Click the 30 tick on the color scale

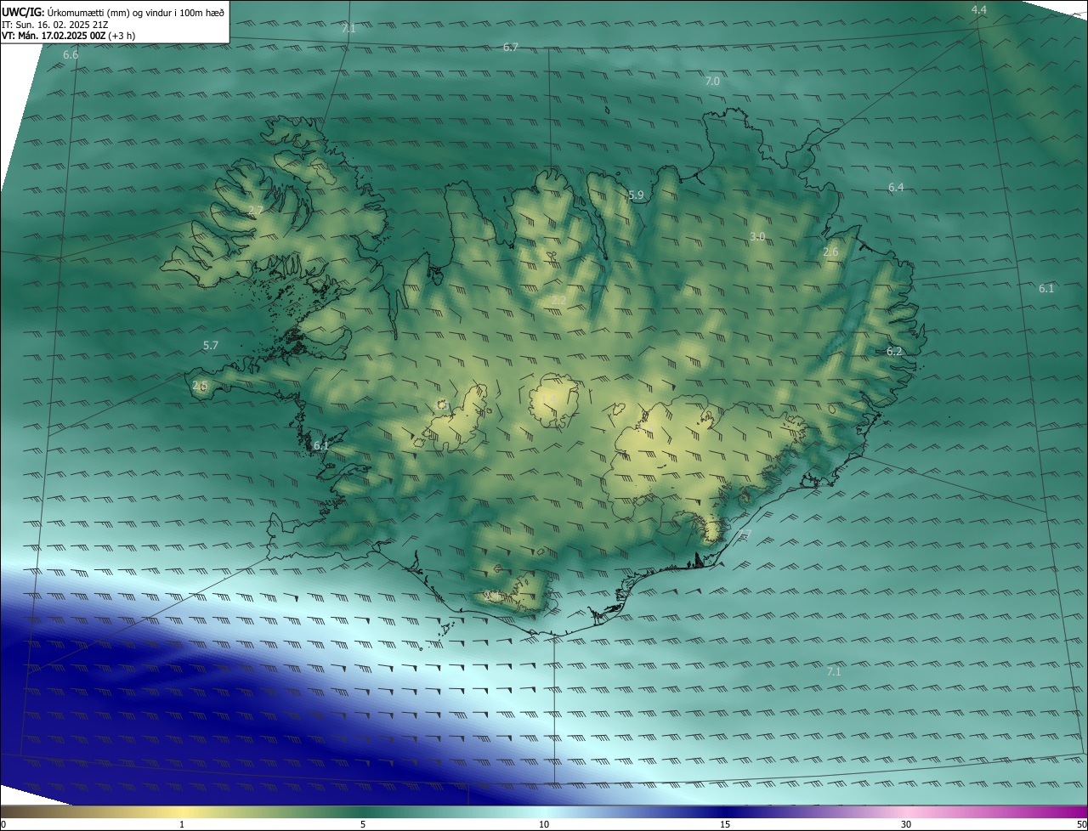tap(906, 824)
